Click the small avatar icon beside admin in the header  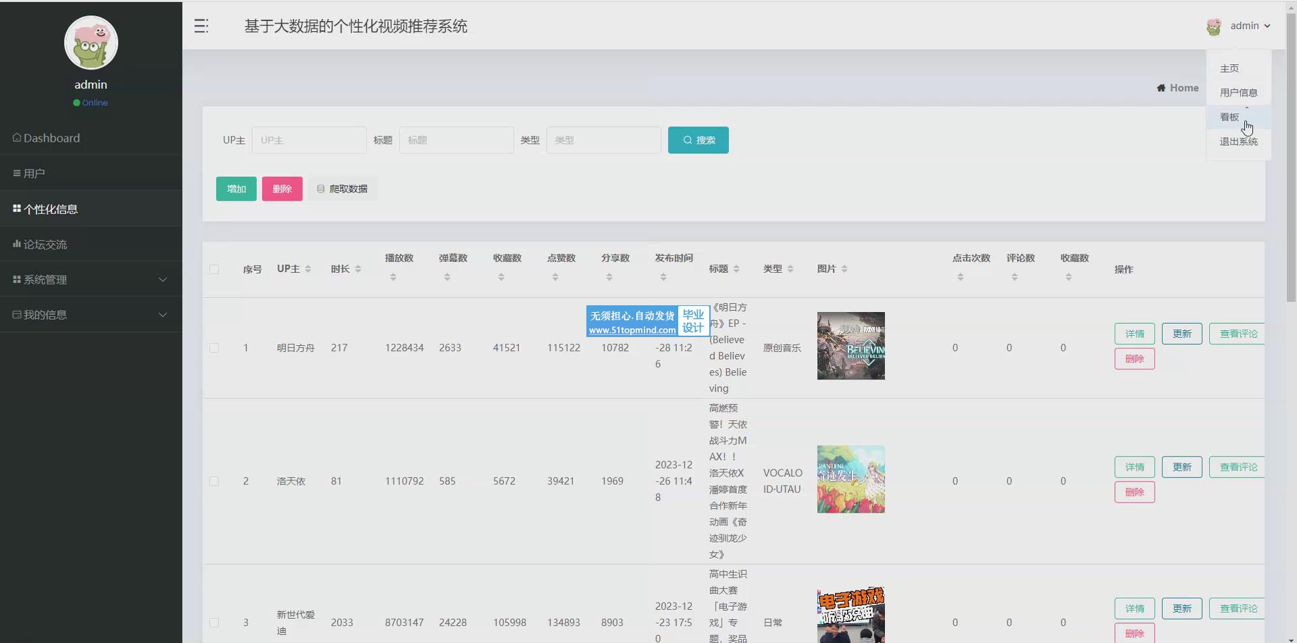(1214, 26)
